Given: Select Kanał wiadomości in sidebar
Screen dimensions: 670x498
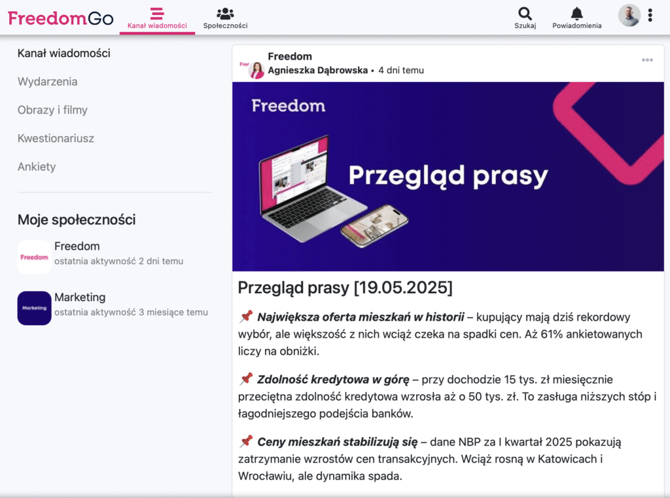Looking at the screenshot, I should 63,54.
